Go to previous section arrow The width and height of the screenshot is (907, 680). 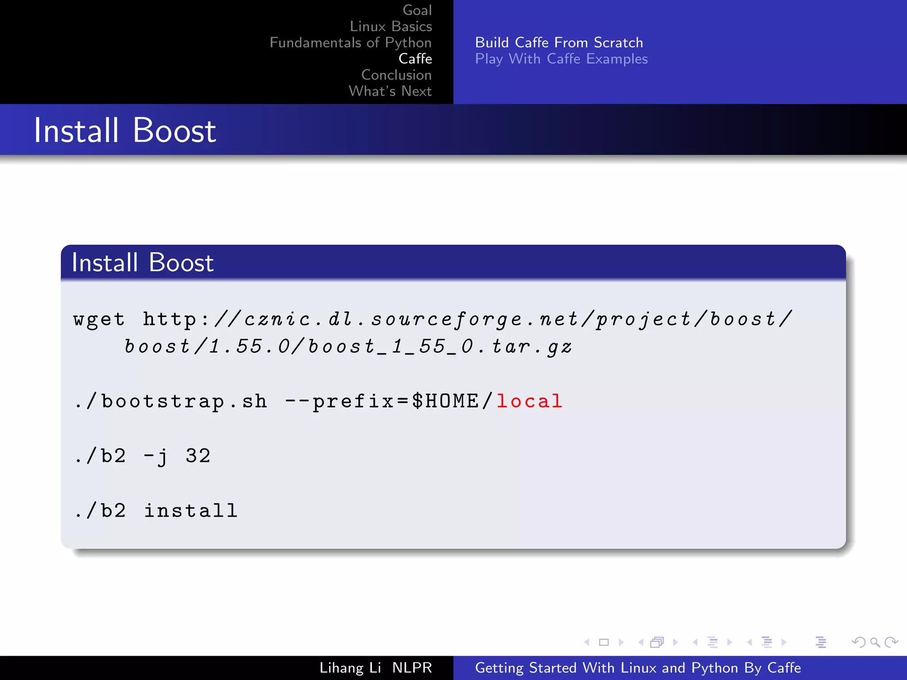749,642
